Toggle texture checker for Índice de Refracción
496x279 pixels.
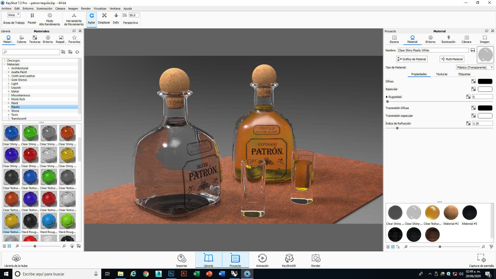point(468,123)
